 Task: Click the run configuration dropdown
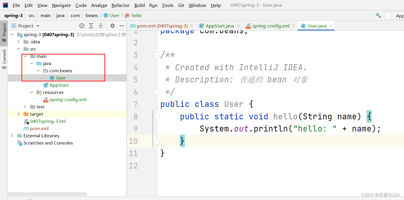click(x=395, y=16)
